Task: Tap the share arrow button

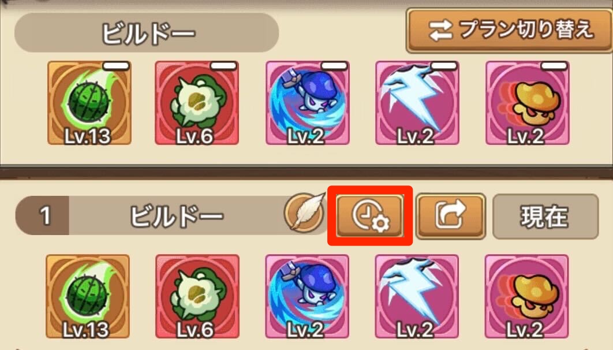Action: (x=450, y=216)
